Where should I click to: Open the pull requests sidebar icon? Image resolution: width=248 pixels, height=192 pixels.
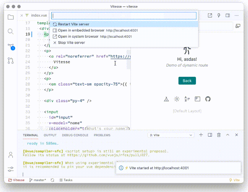point(10,60)
